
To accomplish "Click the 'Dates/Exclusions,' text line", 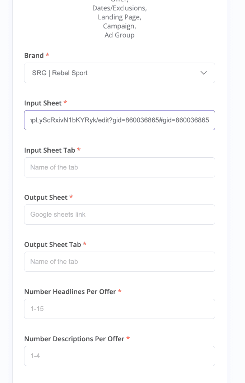I will tap(119, 8).
